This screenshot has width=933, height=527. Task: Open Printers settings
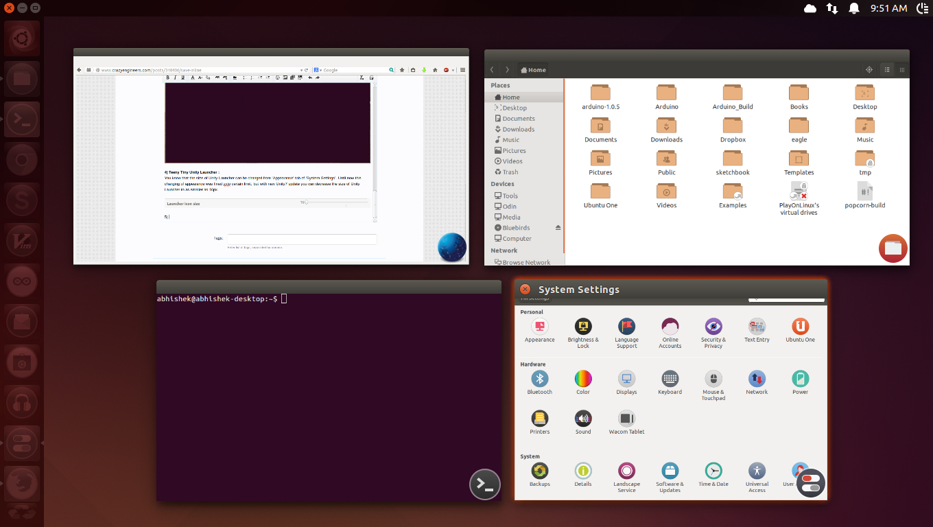540,422
